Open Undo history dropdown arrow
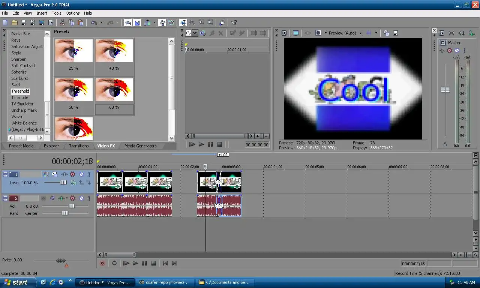The width and height of the screenshot is (480, 288). pyautogui.click(x=101, y=23)
